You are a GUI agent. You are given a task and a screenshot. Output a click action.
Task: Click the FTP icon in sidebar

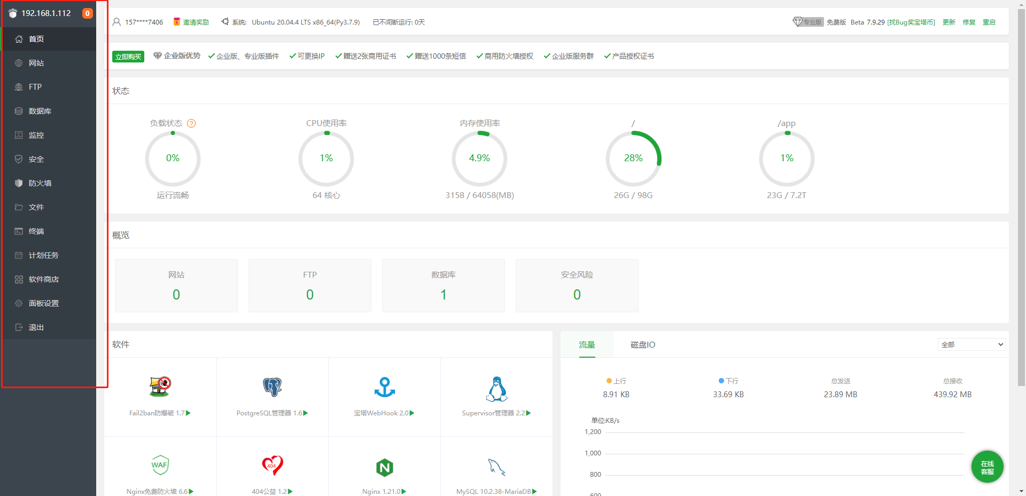point(19,87)
